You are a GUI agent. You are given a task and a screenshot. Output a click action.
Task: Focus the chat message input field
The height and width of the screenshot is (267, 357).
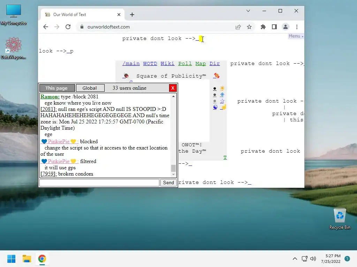pyautogui.click(x=99, y=183)
